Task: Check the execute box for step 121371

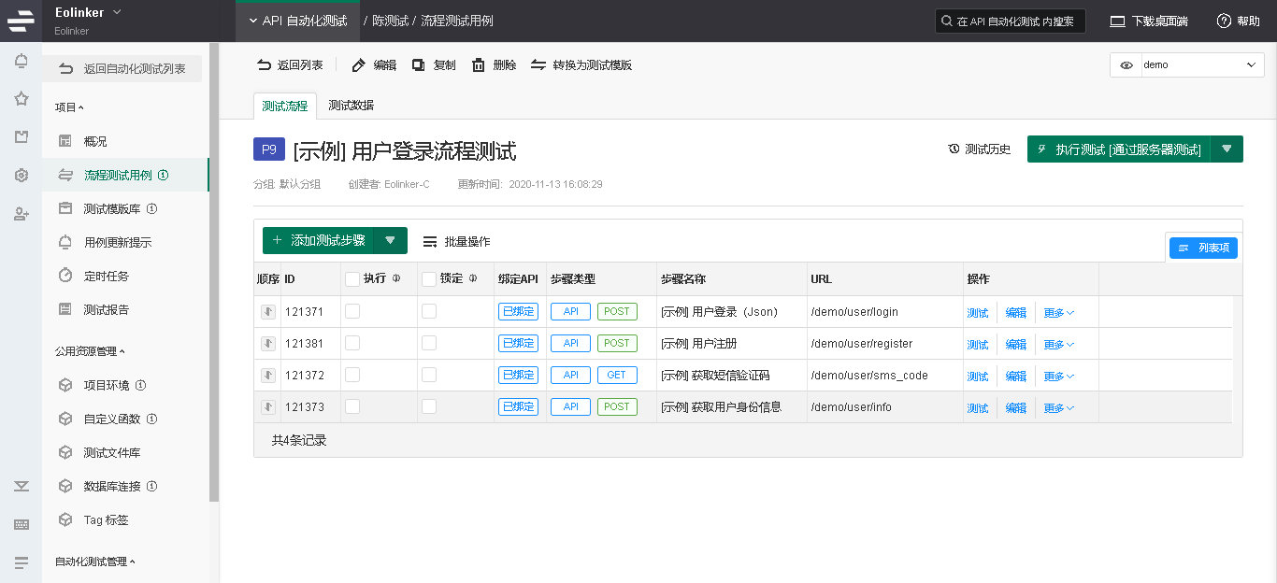Action: click(x=352, y=312)
